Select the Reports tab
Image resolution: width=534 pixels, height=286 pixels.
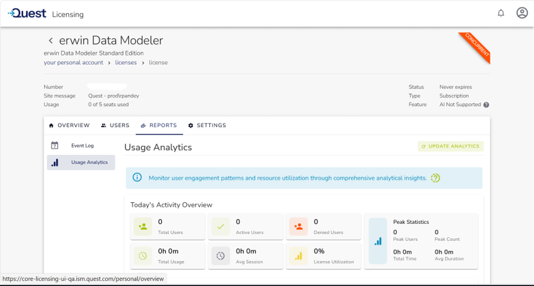point(159,125)
